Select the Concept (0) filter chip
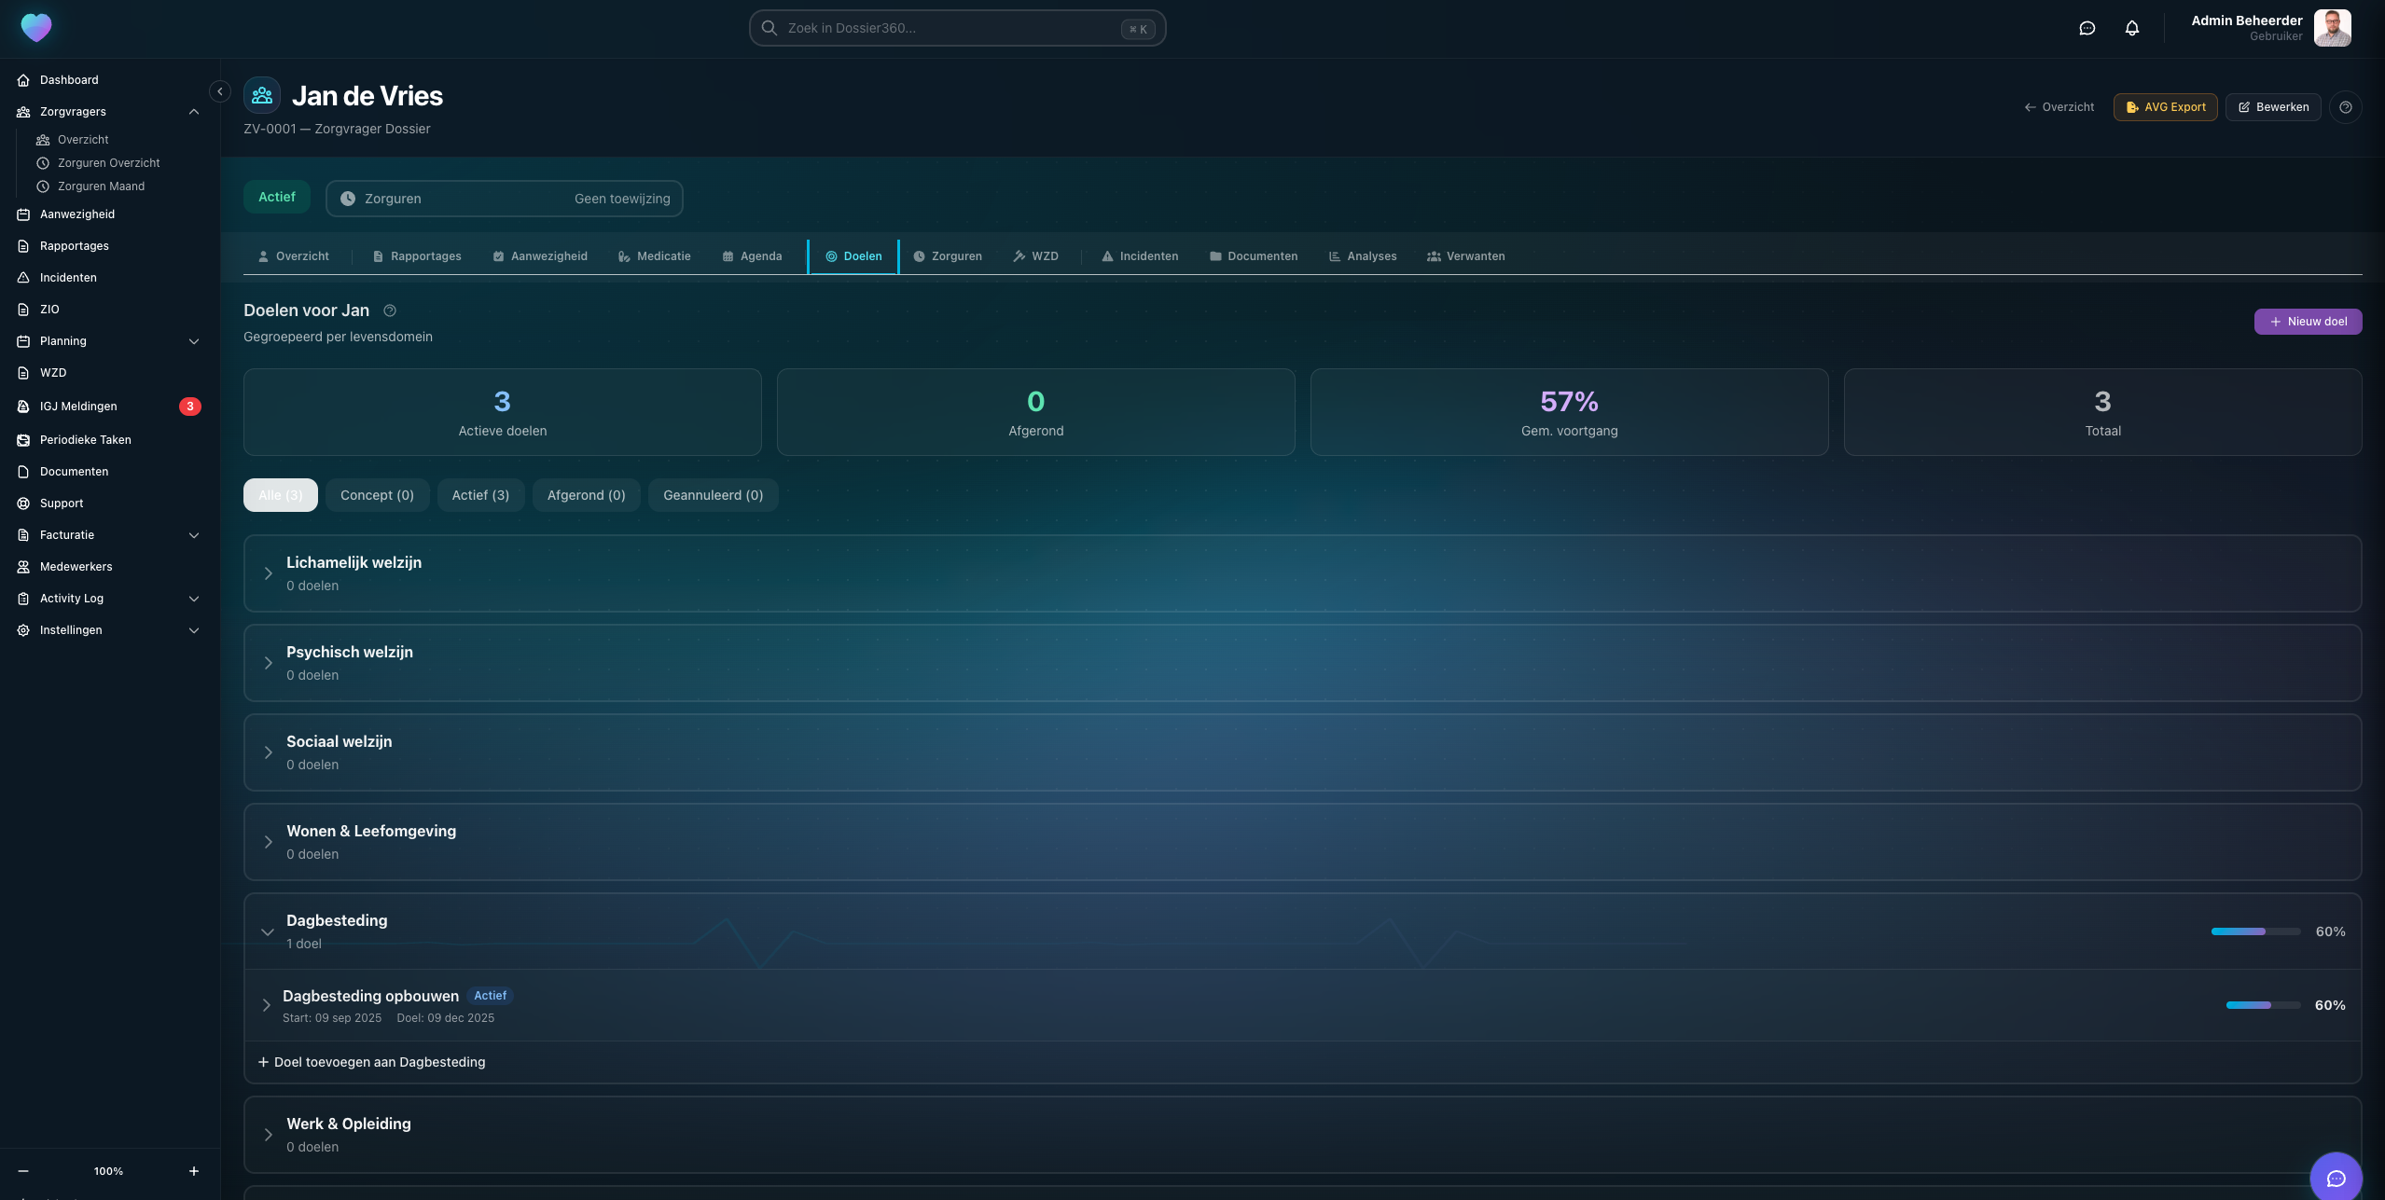 point(377,495)
